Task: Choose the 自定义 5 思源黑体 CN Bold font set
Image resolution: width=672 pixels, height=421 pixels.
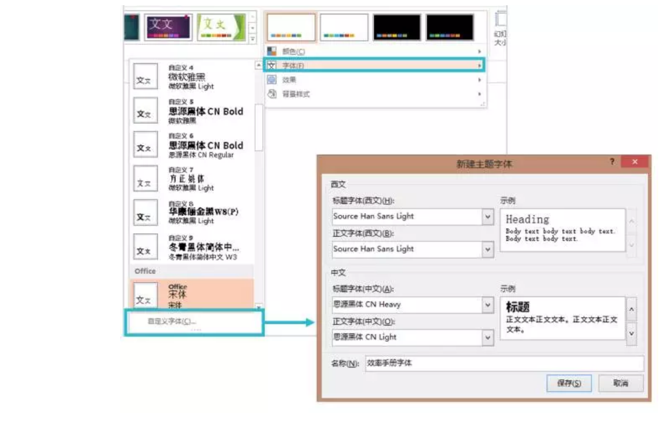Action: coord(192,111)
